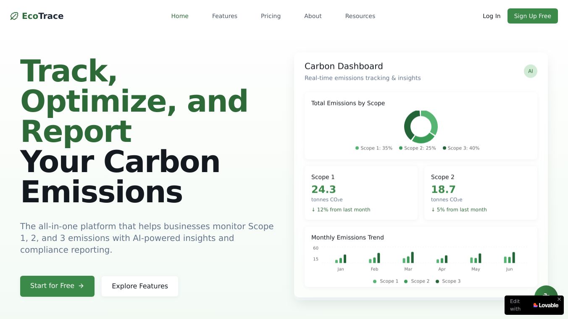The width and height of the screenshot is (568, 319).
Task: Click the "Monthly Emissions Trend" title
Action: point(347,238)
